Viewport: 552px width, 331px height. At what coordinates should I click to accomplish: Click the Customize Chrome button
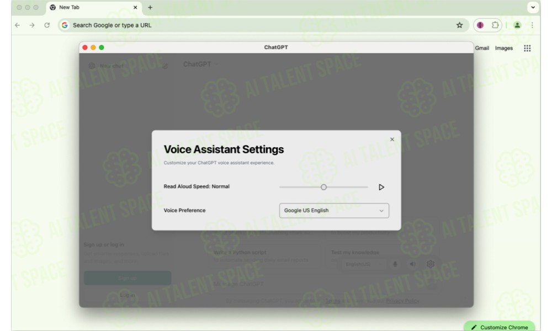499,327
